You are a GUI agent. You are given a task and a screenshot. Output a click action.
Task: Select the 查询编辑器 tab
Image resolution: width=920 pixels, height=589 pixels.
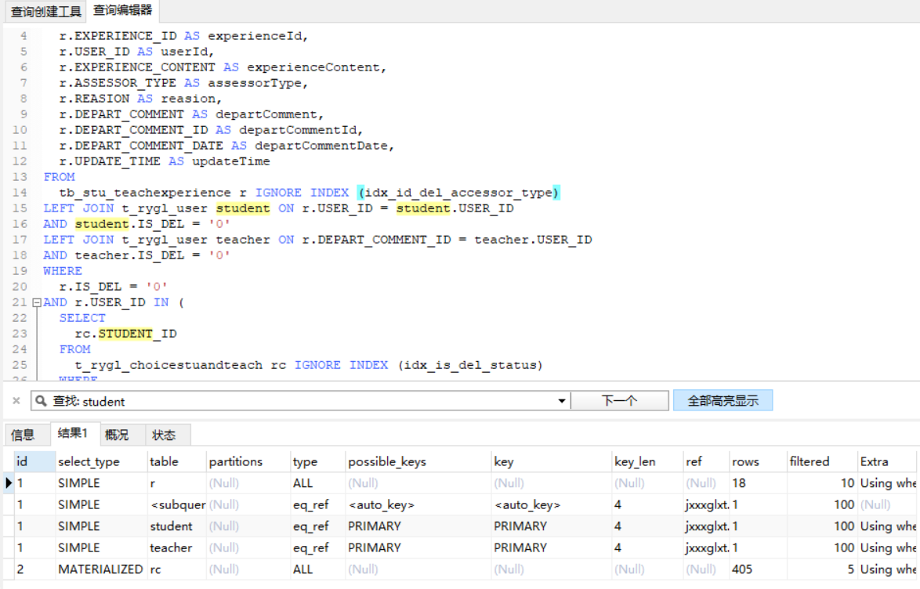pos(122,11)
